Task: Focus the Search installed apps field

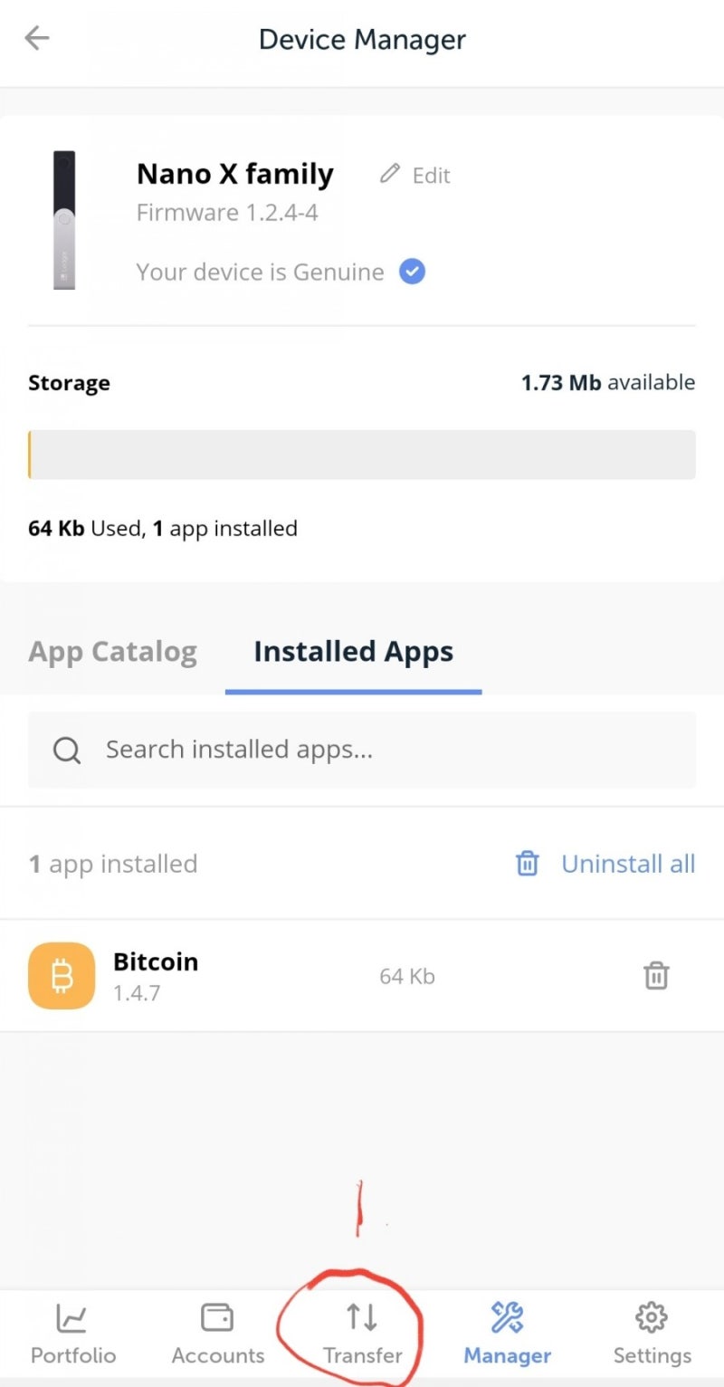Action: pos(380,750)
